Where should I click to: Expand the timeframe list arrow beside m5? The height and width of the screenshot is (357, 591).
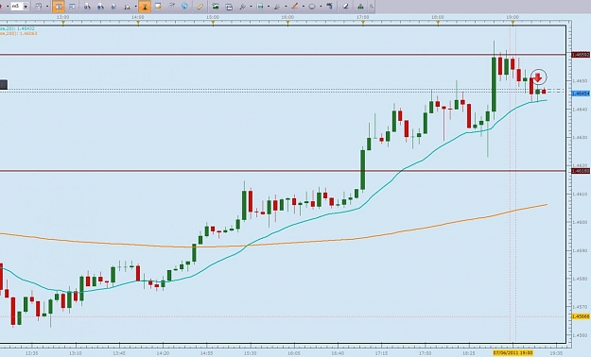pyautogui.click(x=26, y=7)
